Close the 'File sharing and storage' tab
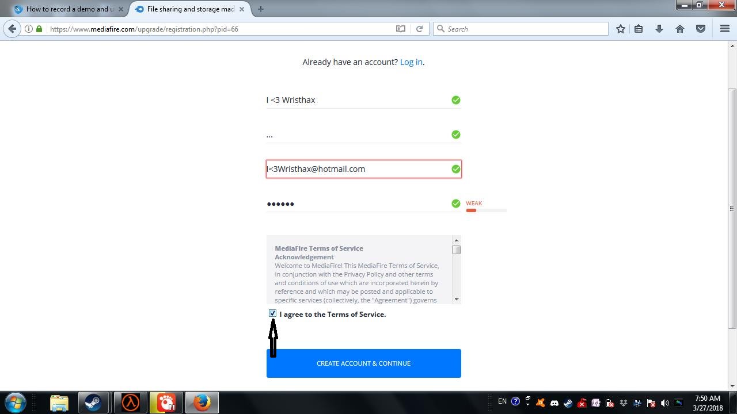The image size is (737, 414). pyautogui.click(x=241, y=9)
